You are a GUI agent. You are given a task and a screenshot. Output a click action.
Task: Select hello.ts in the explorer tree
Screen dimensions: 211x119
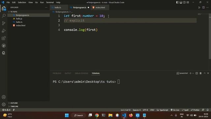(29, 22)
